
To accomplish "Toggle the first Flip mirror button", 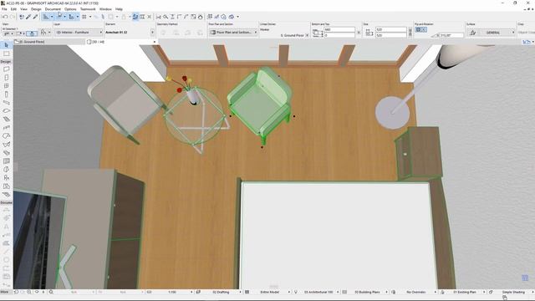I will (418, 30).
